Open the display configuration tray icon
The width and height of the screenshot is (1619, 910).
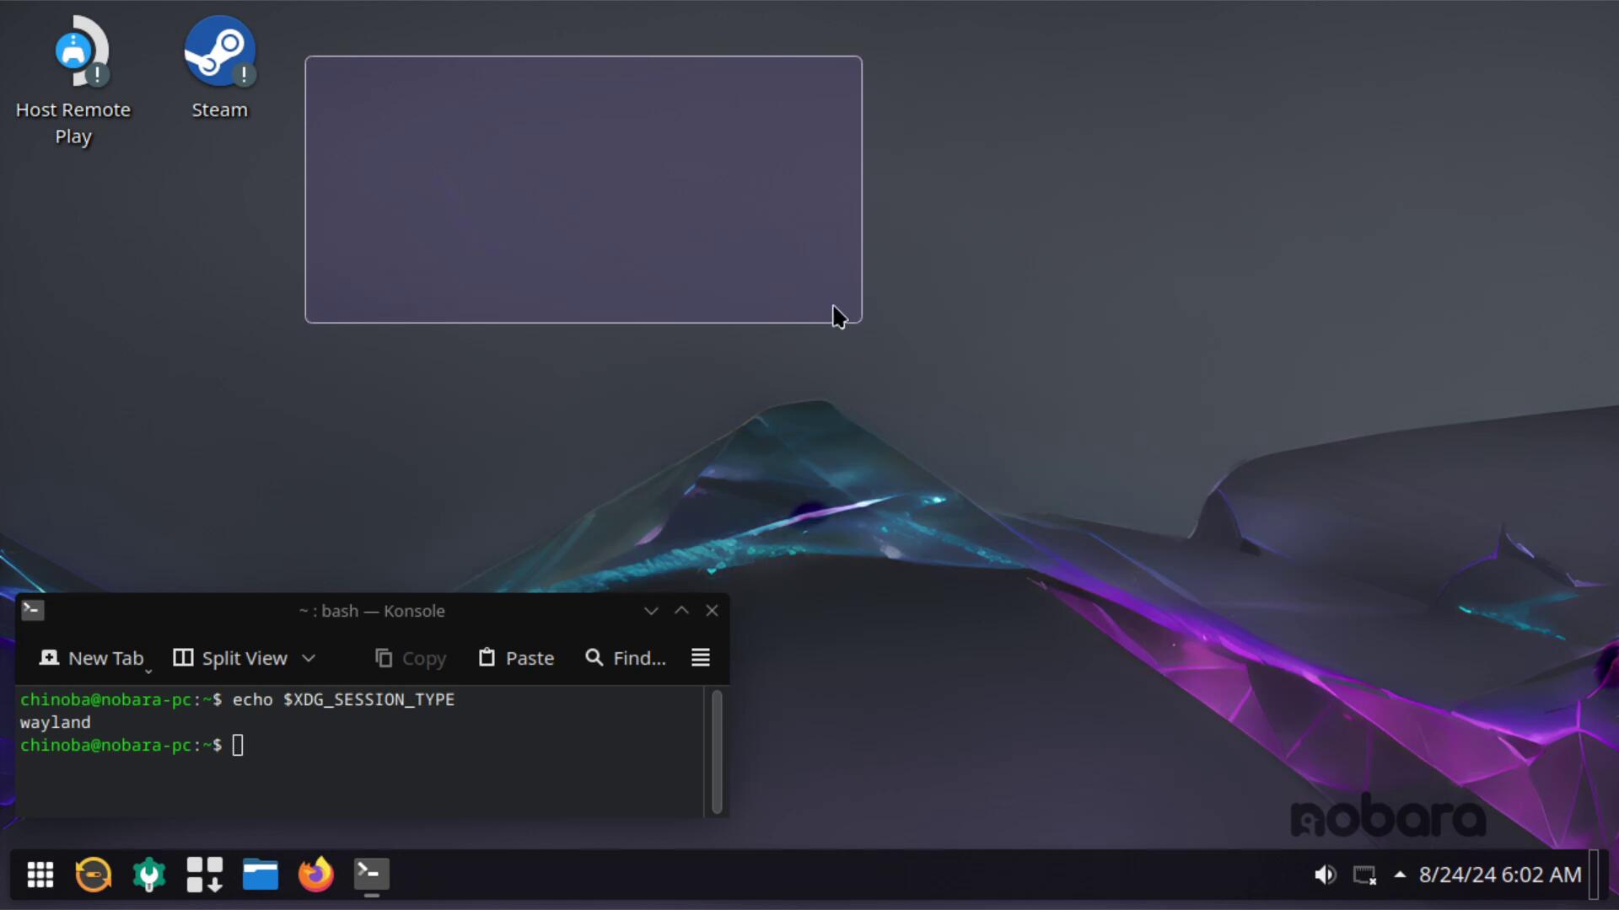[x=1364, y=875]
